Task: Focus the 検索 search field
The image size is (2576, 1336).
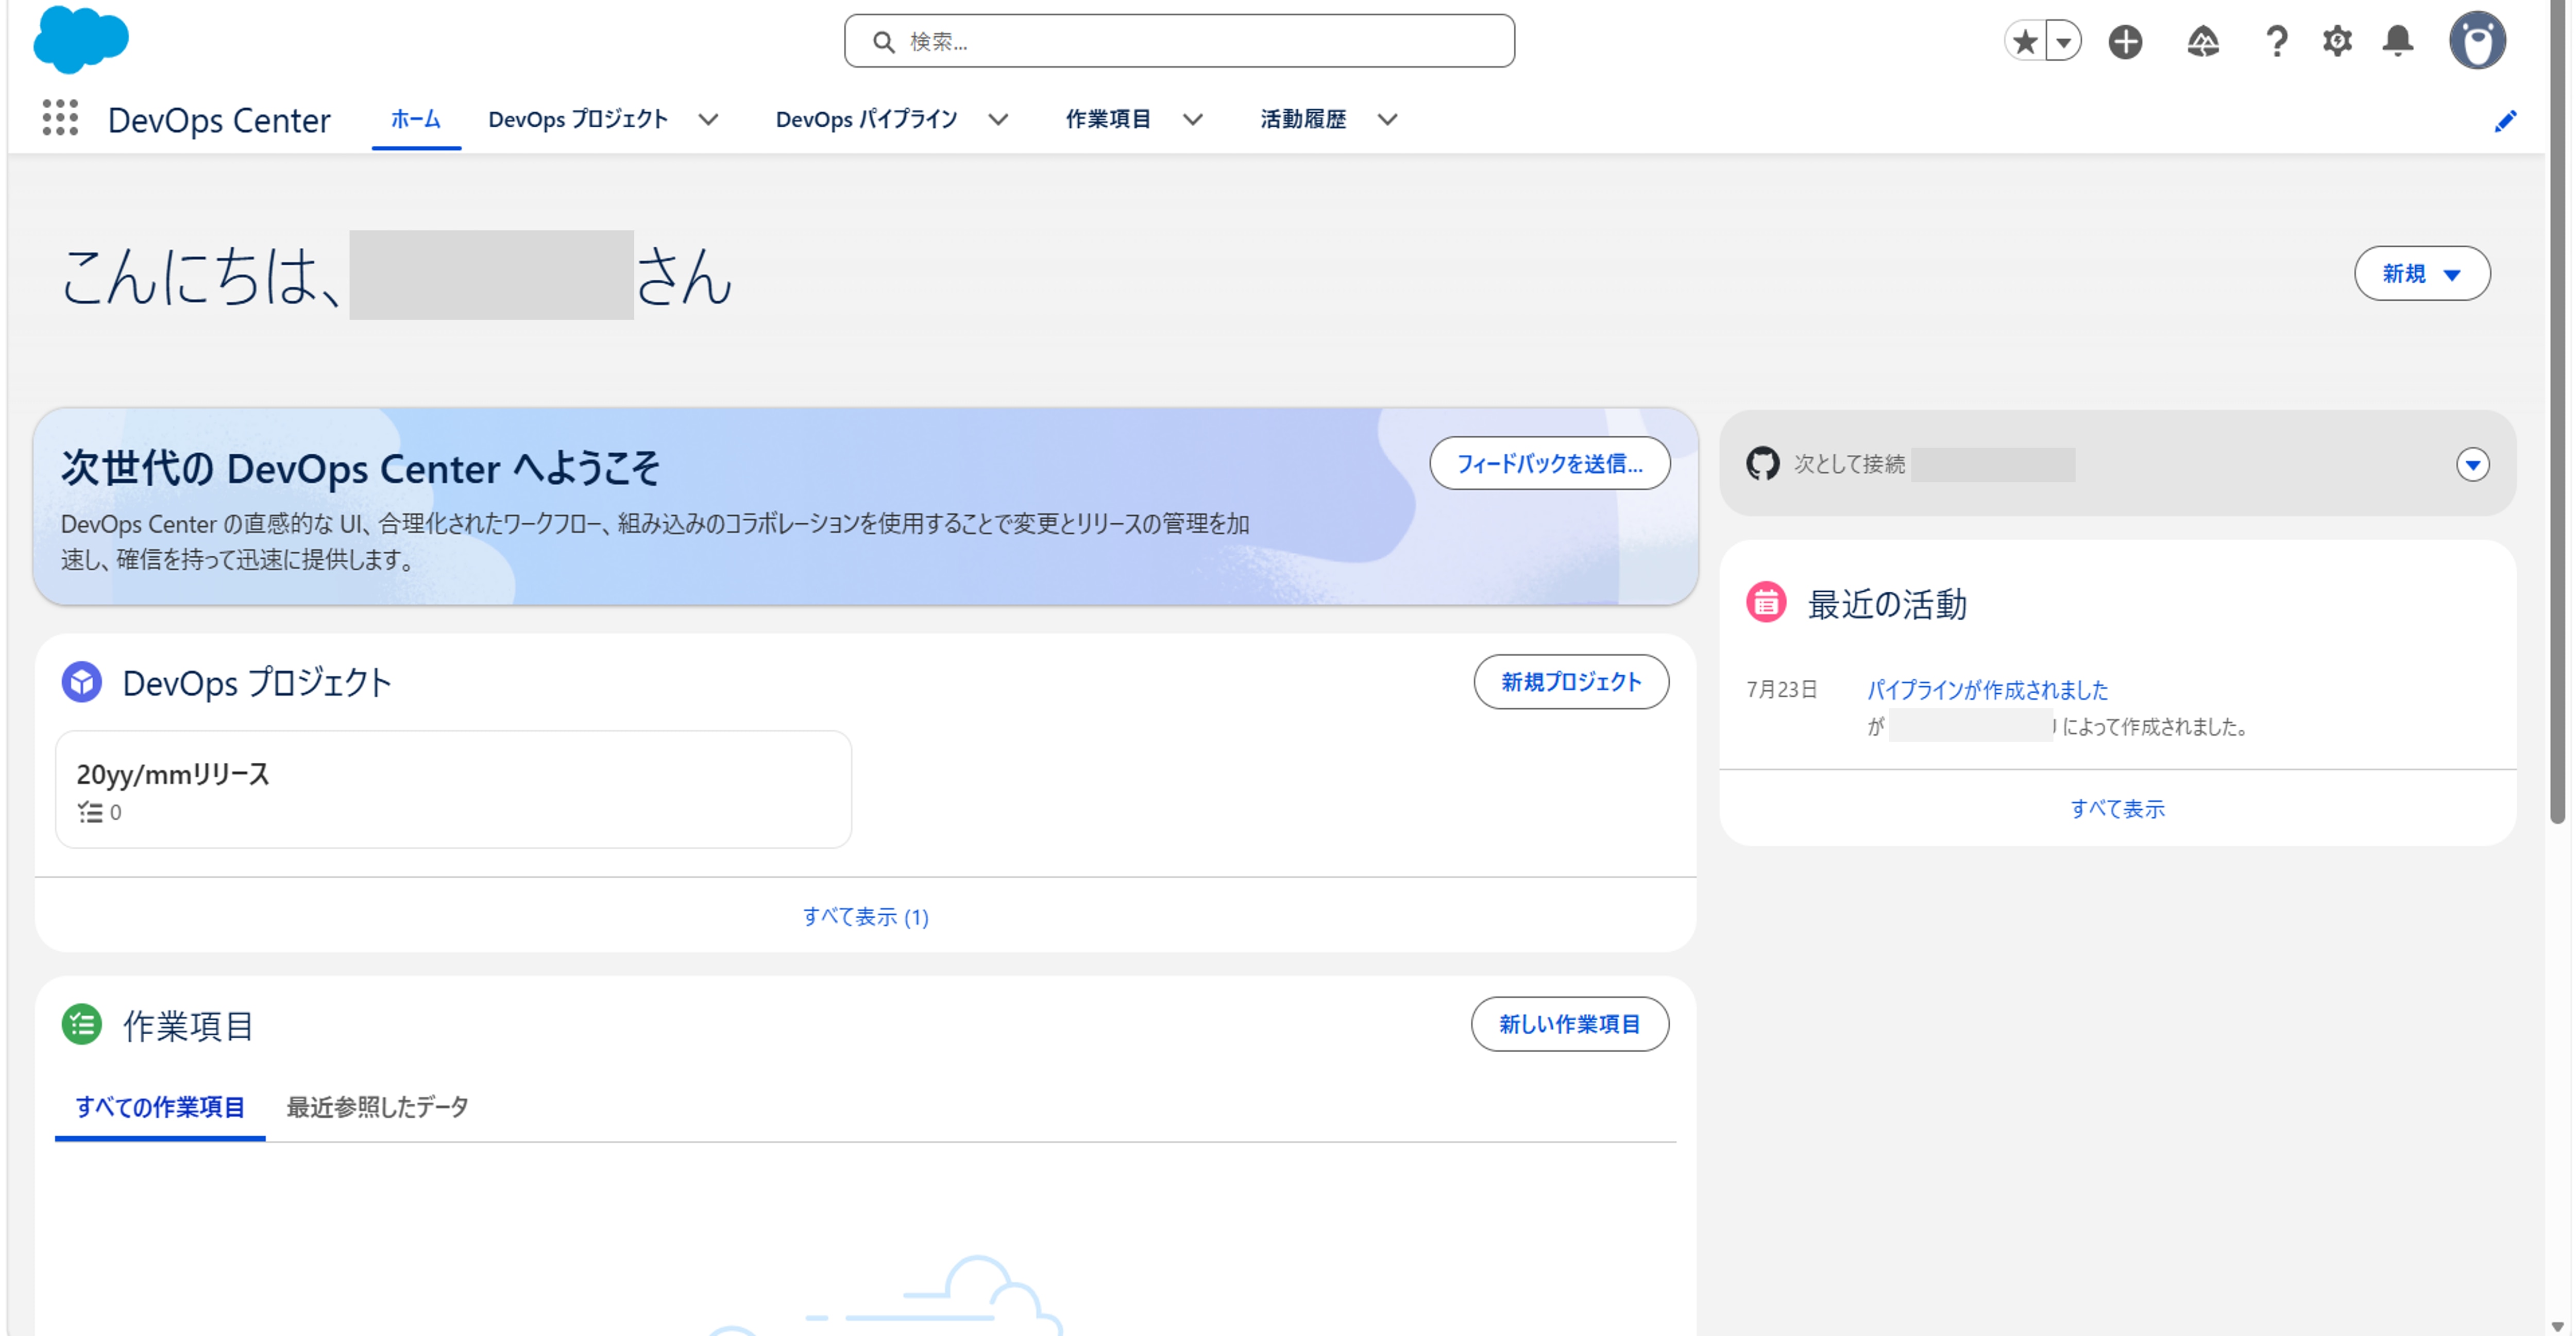Action: 1179,41
